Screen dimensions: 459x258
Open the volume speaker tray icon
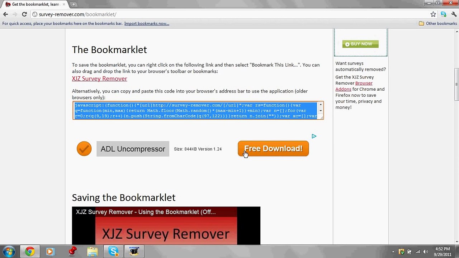426,252
